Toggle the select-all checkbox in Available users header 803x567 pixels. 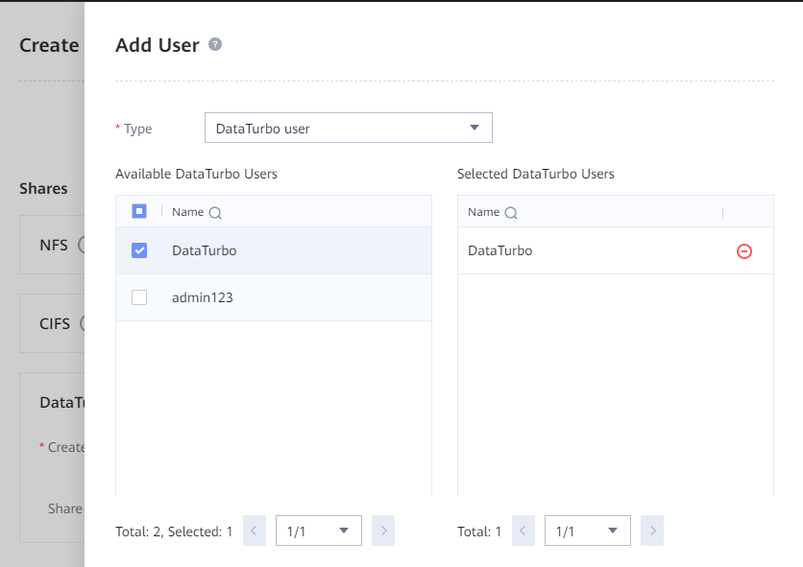tap(139, 211)
